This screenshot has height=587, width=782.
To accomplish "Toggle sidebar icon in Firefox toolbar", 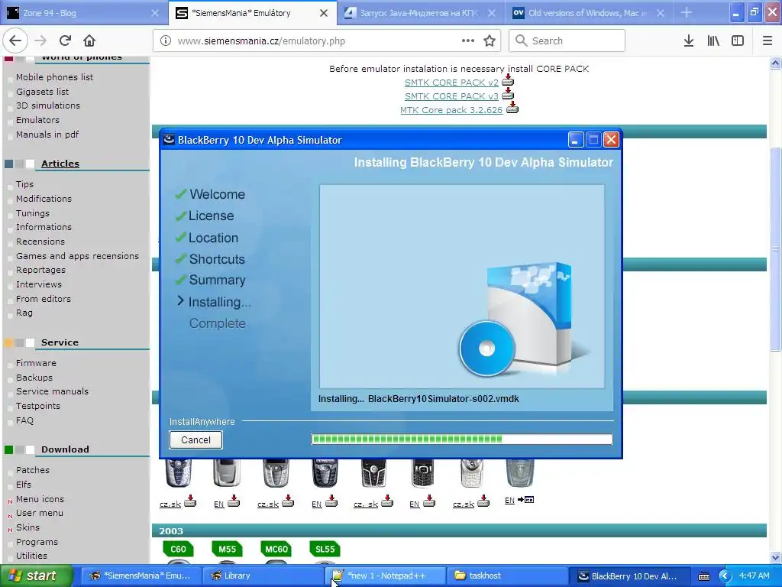I will [738, 41].
